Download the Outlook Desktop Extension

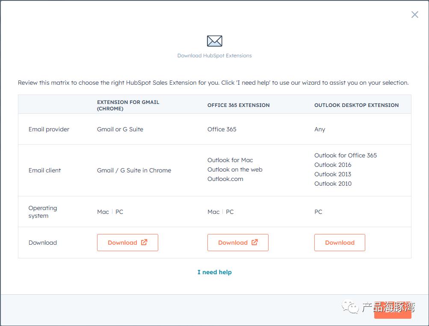[340, 243]
